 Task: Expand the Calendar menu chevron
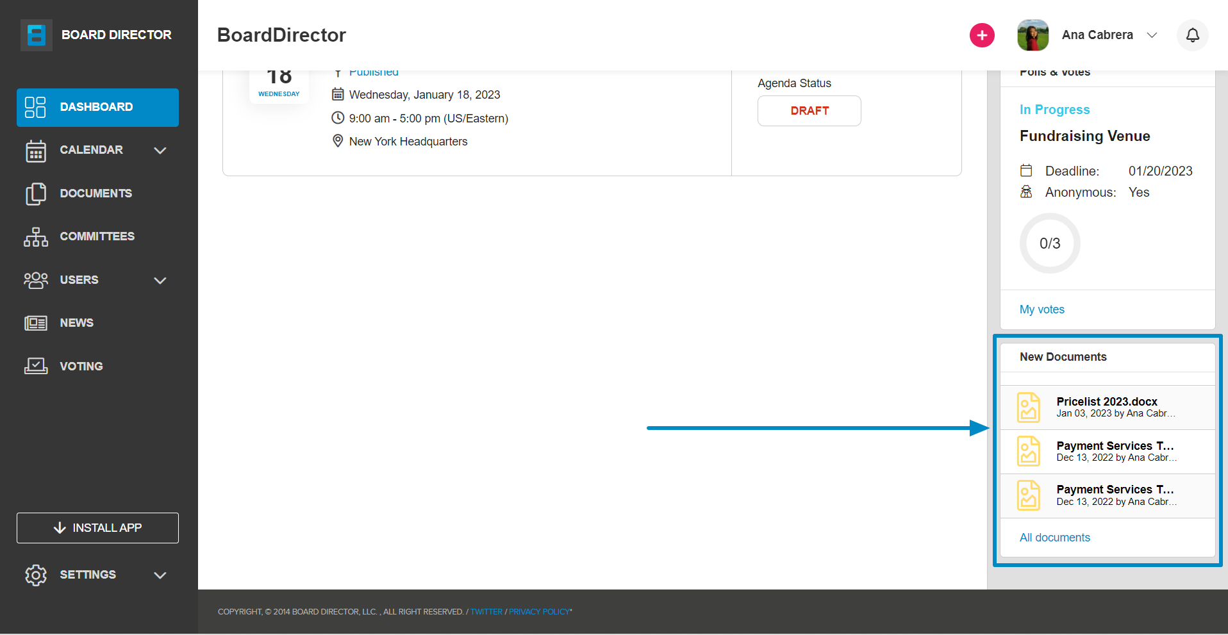coord(160,151)
